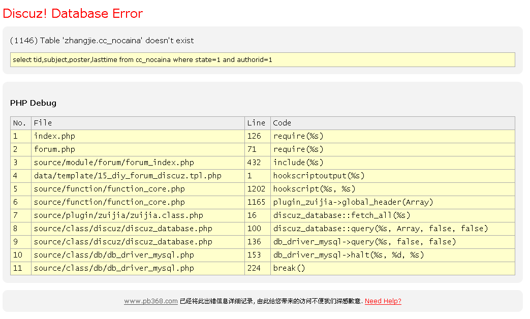Select the plugin_zuijia->global_header(Array) code text
This screenshot has height=319, width=530.
point(357,202)
